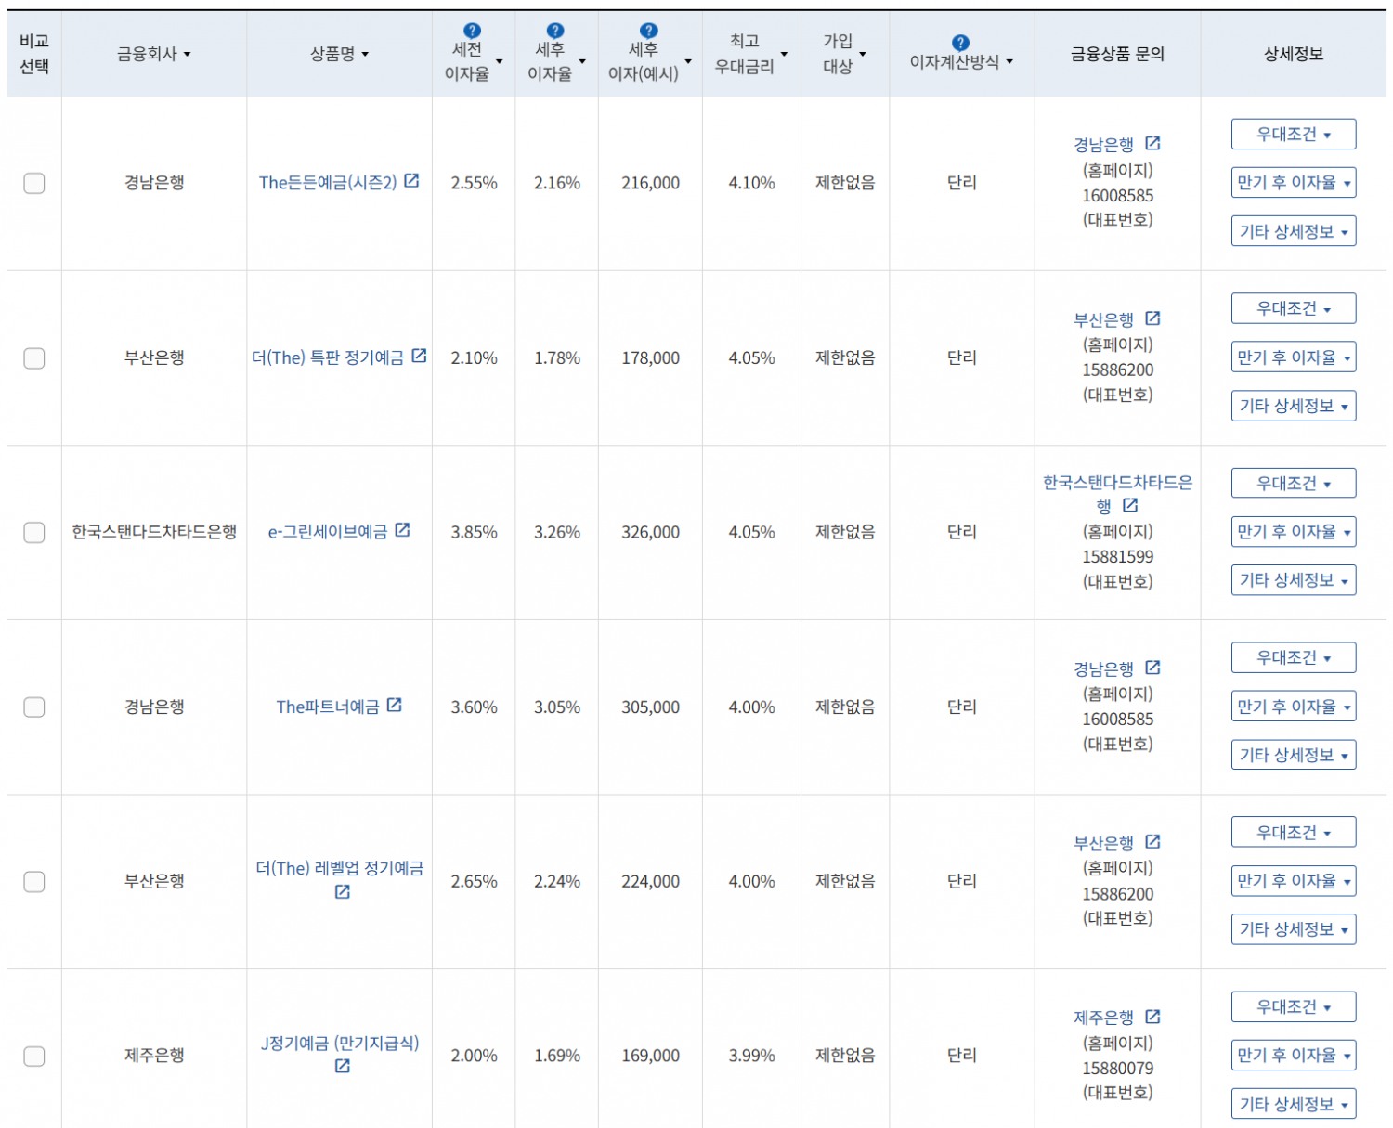Open external link icon under 더(The) 레벨업 정기예금
Screen dimensions: 1393x1128
[343, 892]
